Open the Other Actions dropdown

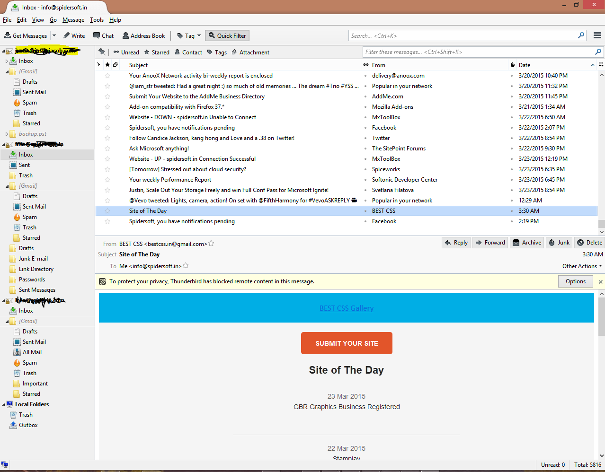click(582, 266)
